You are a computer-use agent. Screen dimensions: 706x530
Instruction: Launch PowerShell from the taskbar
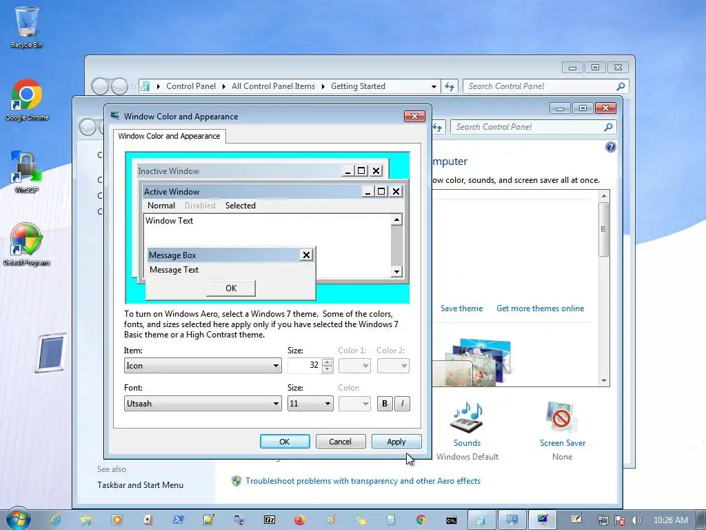(178, 520)
